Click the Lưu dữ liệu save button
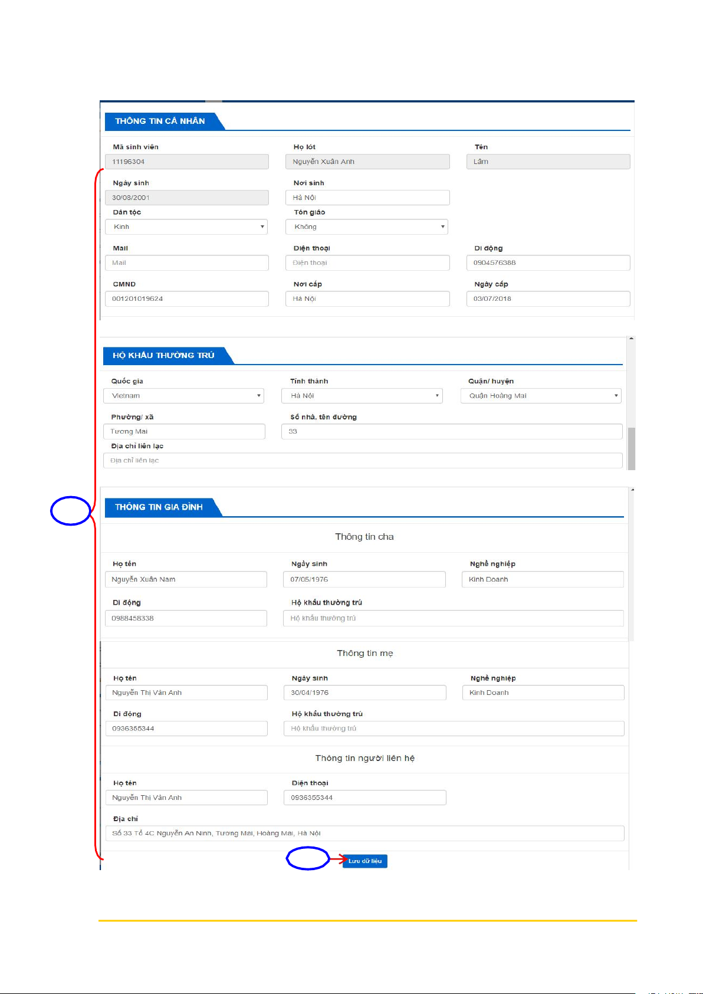The height and width of the screenshot is (994, 703). (x=364, y=861)
